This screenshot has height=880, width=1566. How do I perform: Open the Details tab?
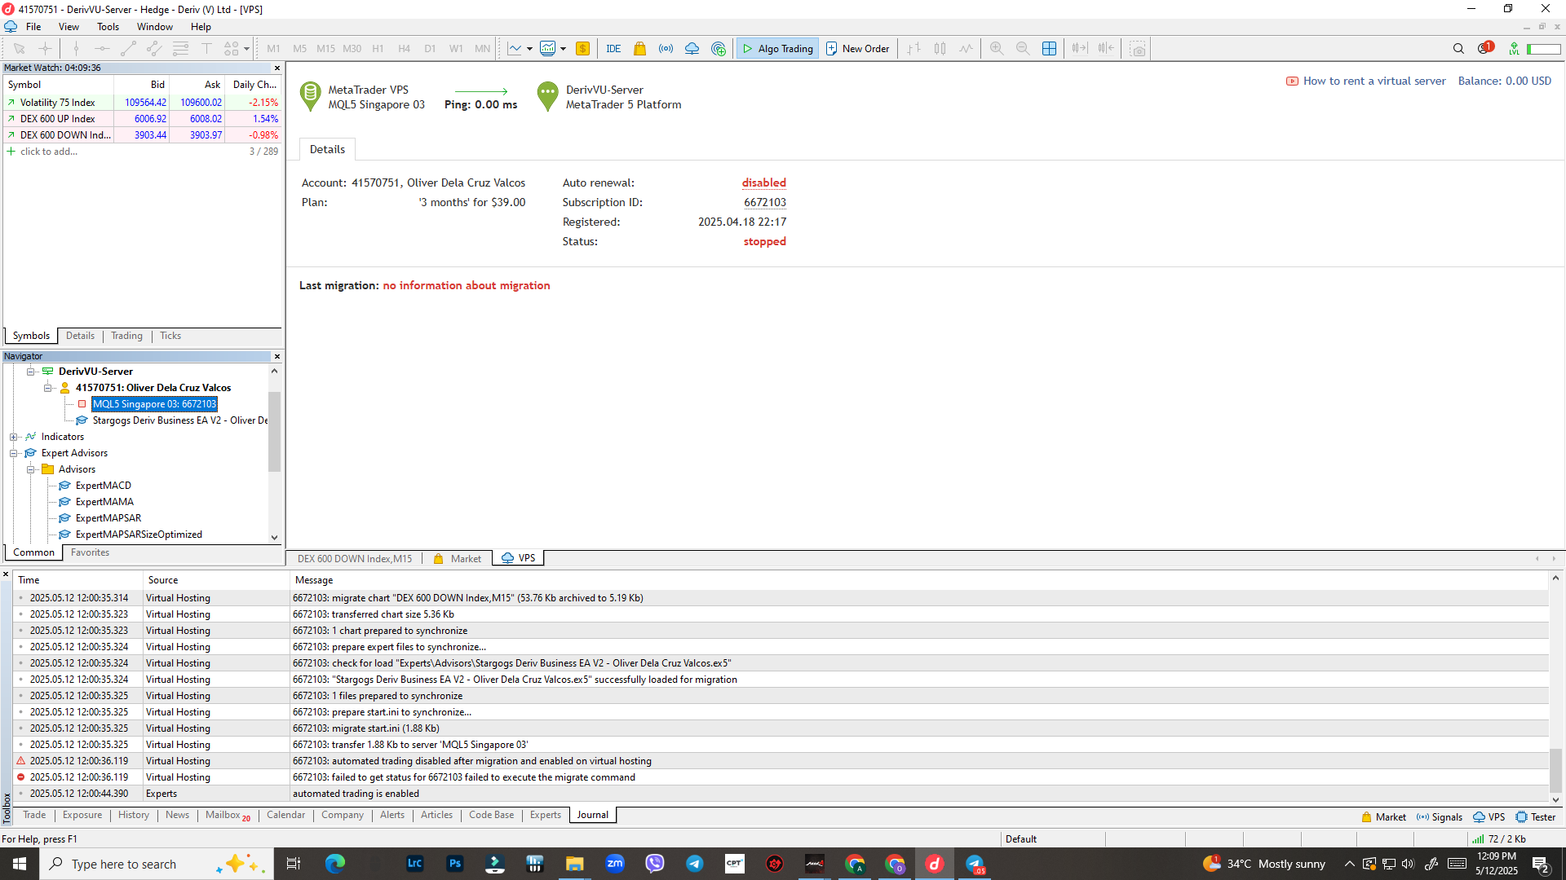point(327,149)
